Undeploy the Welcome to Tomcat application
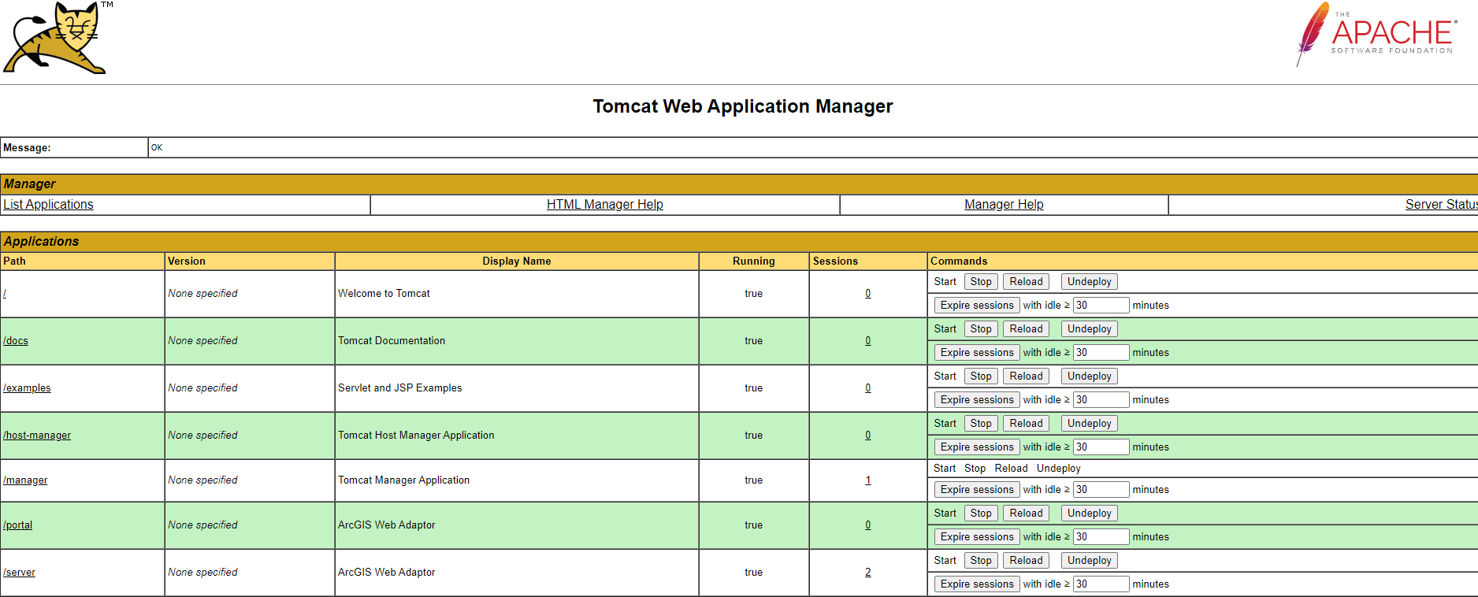Viewport: 1478px width, 597px height. click(1089, 282)
